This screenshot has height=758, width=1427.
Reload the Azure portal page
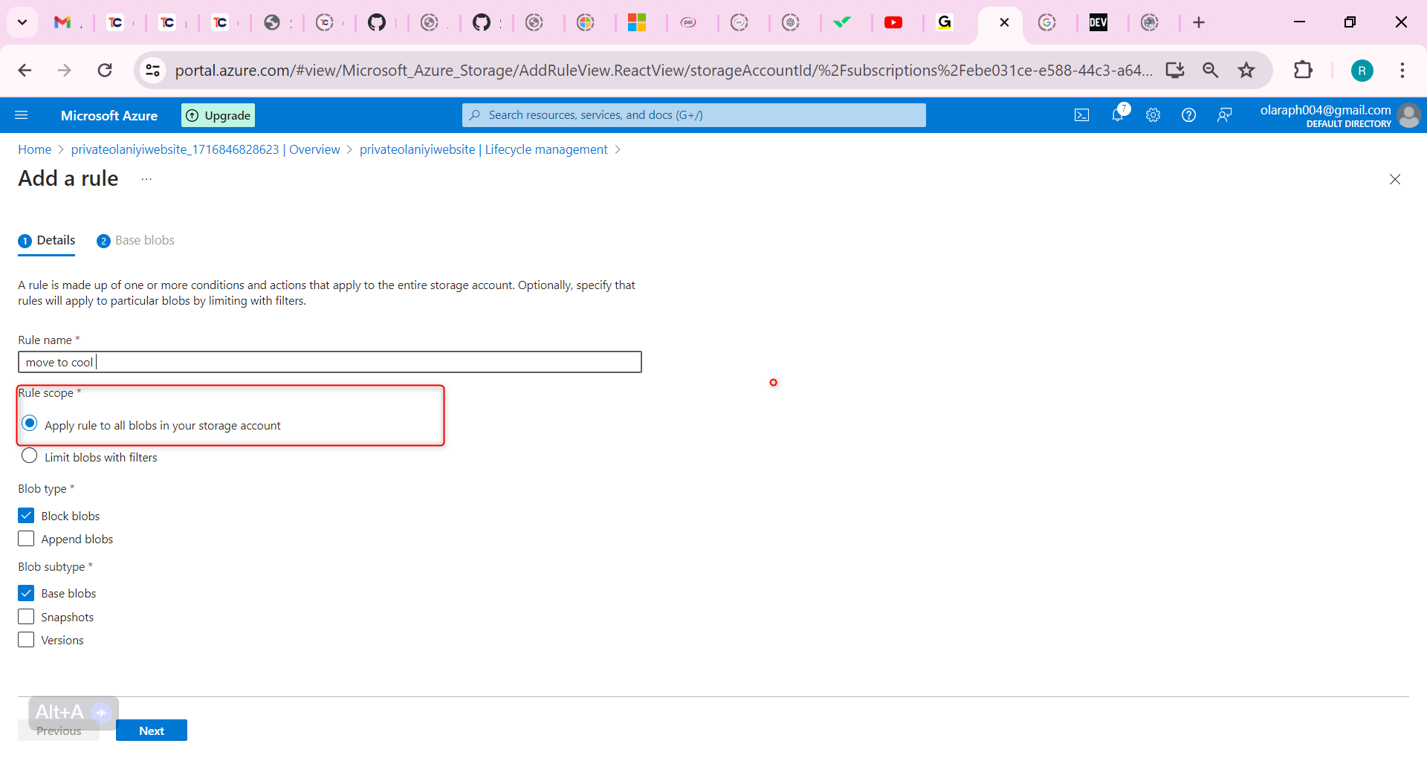point(105,71)
